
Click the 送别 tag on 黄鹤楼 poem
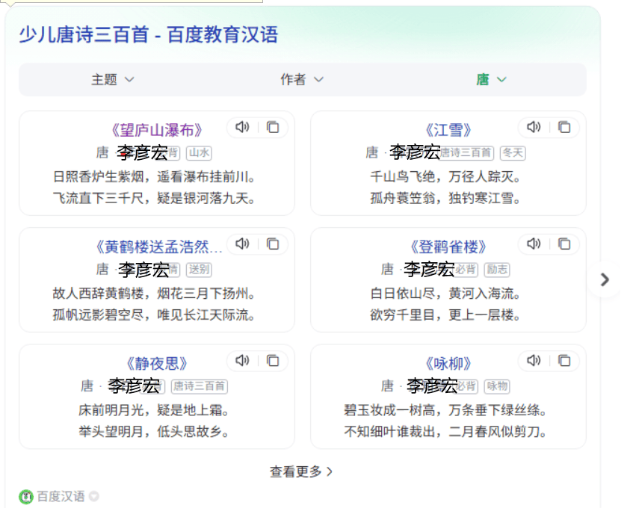(x=199, y=270)
